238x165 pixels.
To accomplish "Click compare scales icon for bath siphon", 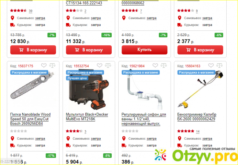I will [164, 65].
